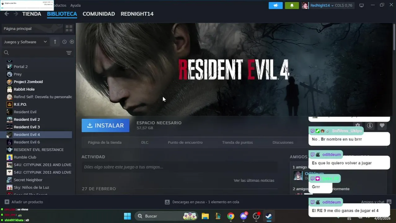
Task: Open notifications bell
Action: (292, 5)
